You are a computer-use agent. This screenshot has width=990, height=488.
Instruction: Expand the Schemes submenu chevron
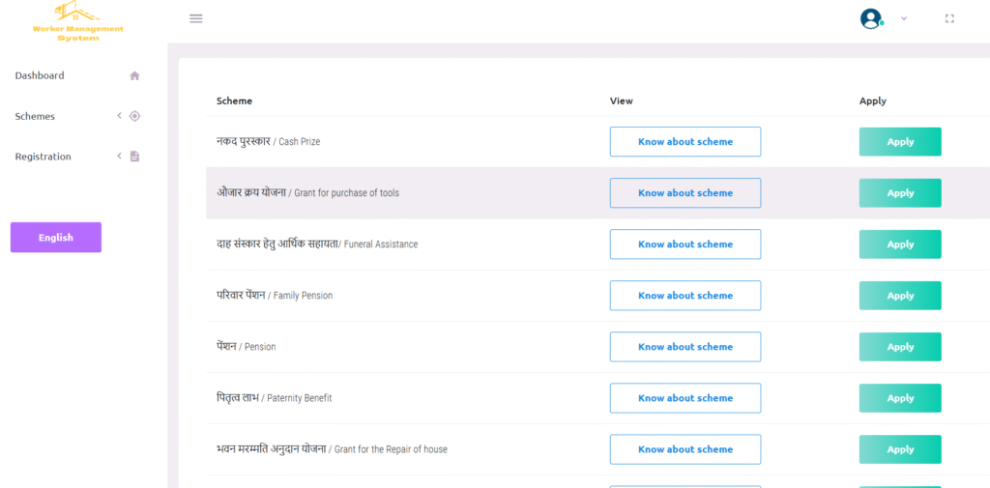tap(119, 116)
